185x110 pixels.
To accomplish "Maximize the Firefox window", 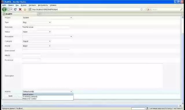I will [179, 2].
